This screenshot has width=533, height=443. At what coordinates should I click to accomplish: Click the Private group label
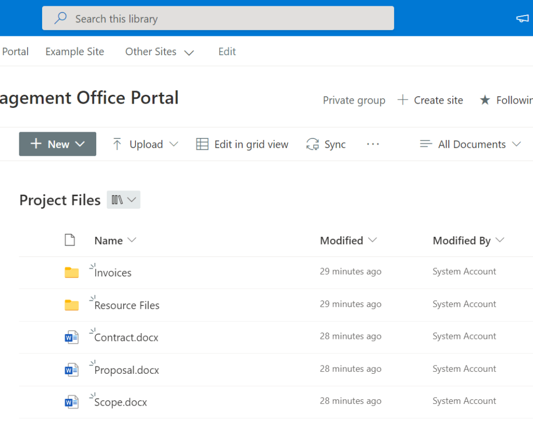[354, 100]
